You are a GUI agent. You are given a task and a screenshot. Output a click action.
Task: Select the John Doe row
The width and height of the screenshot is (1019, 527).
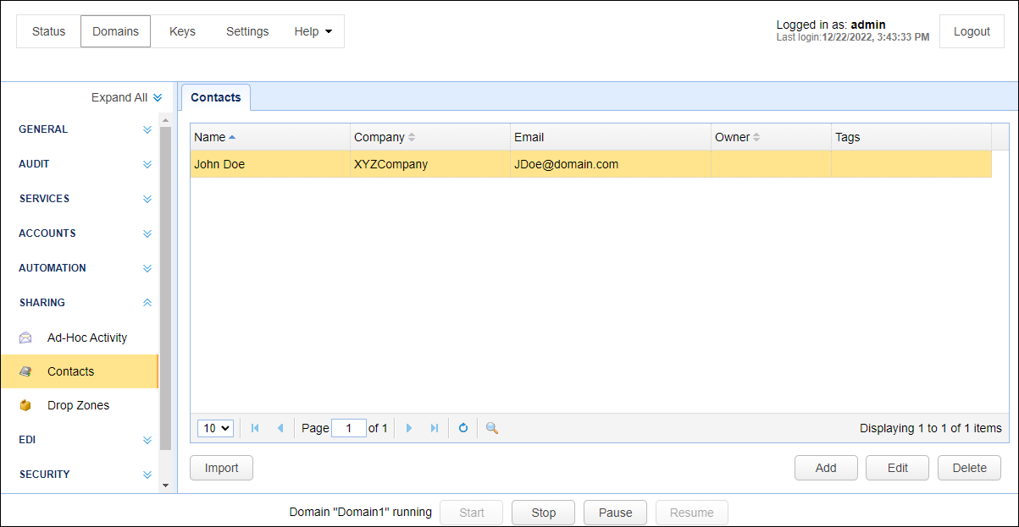click(590, 164)
